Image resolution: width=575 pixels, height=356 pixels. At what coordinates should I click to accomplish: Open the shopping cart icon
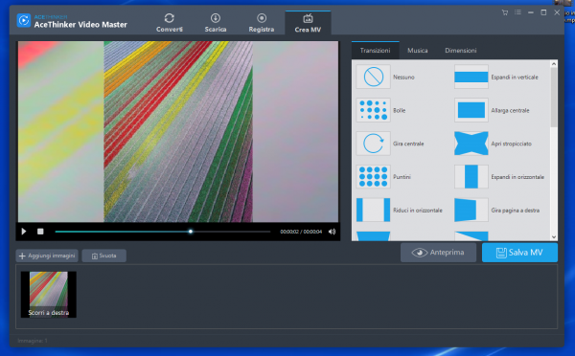tap(505, 12)
